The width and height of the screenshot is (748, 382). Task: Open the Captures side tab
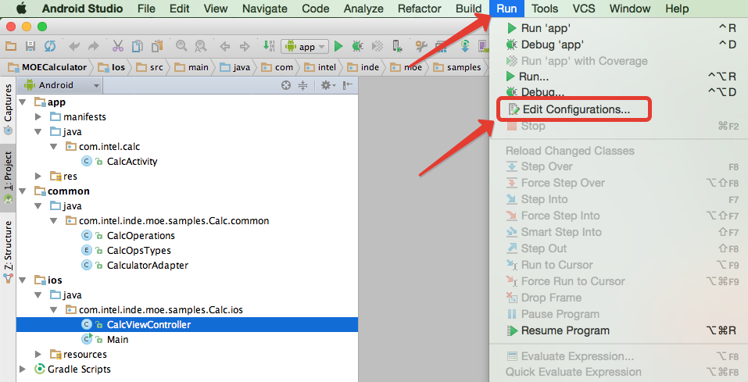click(8, 109)
